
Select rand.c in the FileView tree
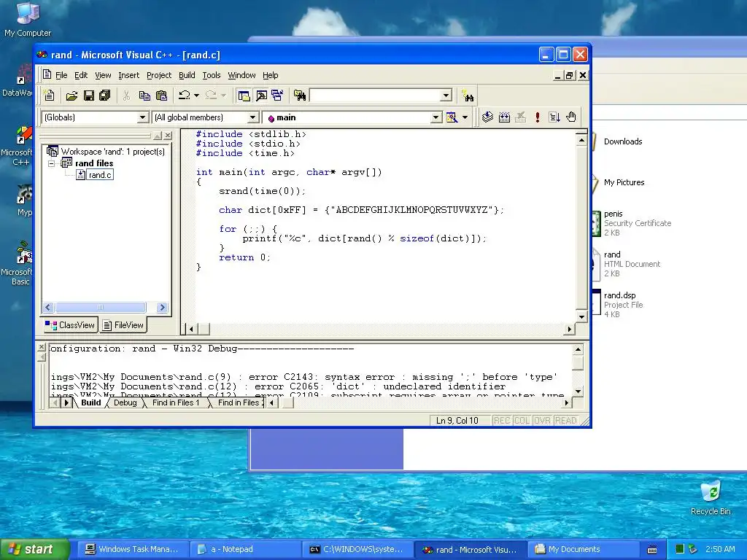100,175
